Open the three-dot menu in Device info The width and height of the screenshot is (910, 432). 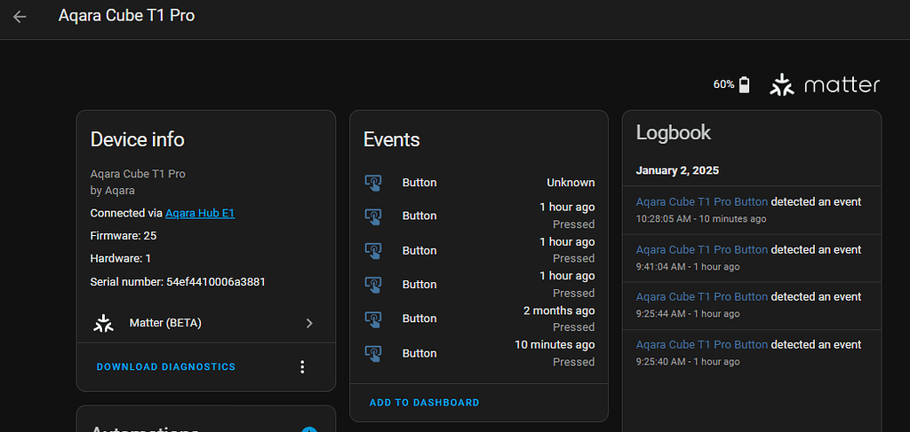coord(302,367)
